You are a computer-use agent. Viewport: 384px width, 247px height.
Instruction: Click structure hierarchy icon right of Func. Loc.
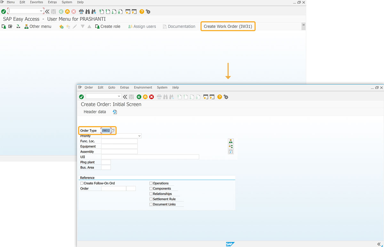pyautogui.click(x=231, y=141)
